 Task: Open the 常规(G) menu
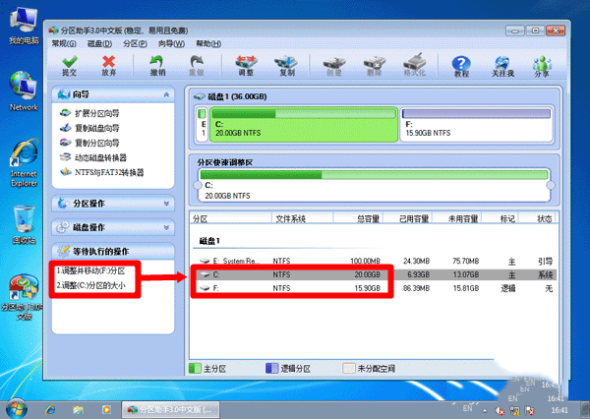coord(64,43)
